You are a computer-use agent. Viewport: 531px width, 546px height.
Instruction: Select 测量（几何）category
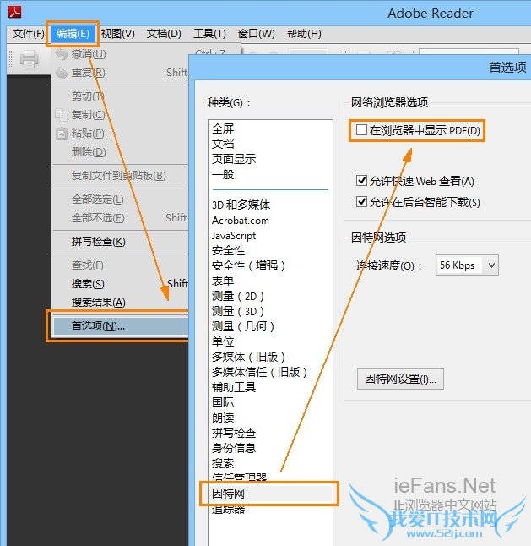click(x=243, y=326)
